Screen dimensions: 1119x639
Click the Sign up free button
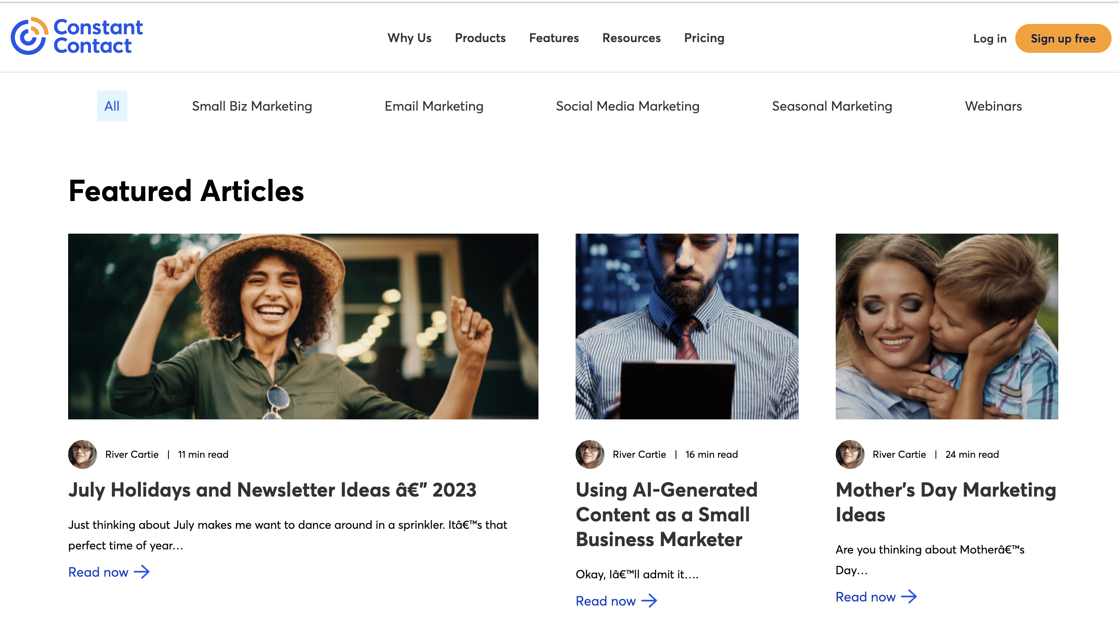(x=1063, y=38)
